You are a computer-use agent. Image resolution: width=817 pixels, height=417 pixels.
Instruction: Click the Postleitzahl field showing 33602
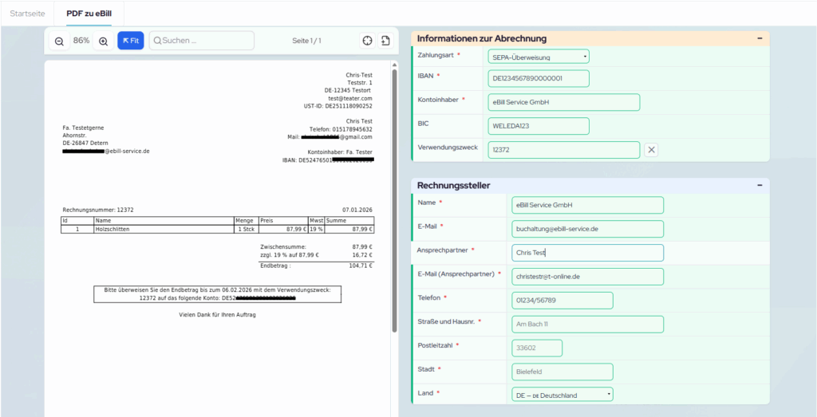[537, 348]
